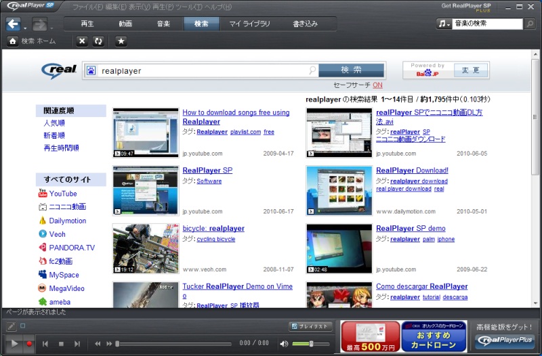542x356 pixels.
Task: Click the Stop playback button
Action: pyautogui.click(x=61, y=344)
